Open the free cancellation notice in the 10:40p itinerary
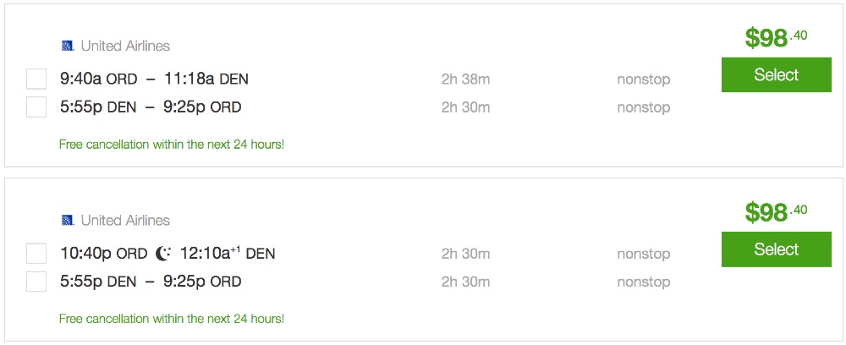The width and height of the screenshot is (846, 345). tap(172, 319)
